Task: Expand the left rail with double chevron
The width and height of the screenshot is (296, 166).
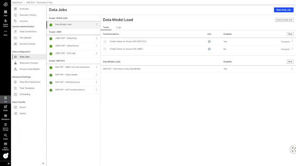Action: pos(9,163)
